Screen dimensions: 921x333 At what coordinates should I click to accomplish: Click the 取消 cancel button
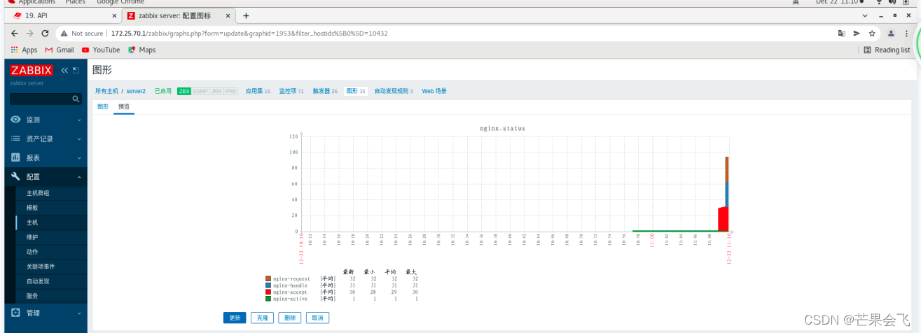click(x=317, y=318)
